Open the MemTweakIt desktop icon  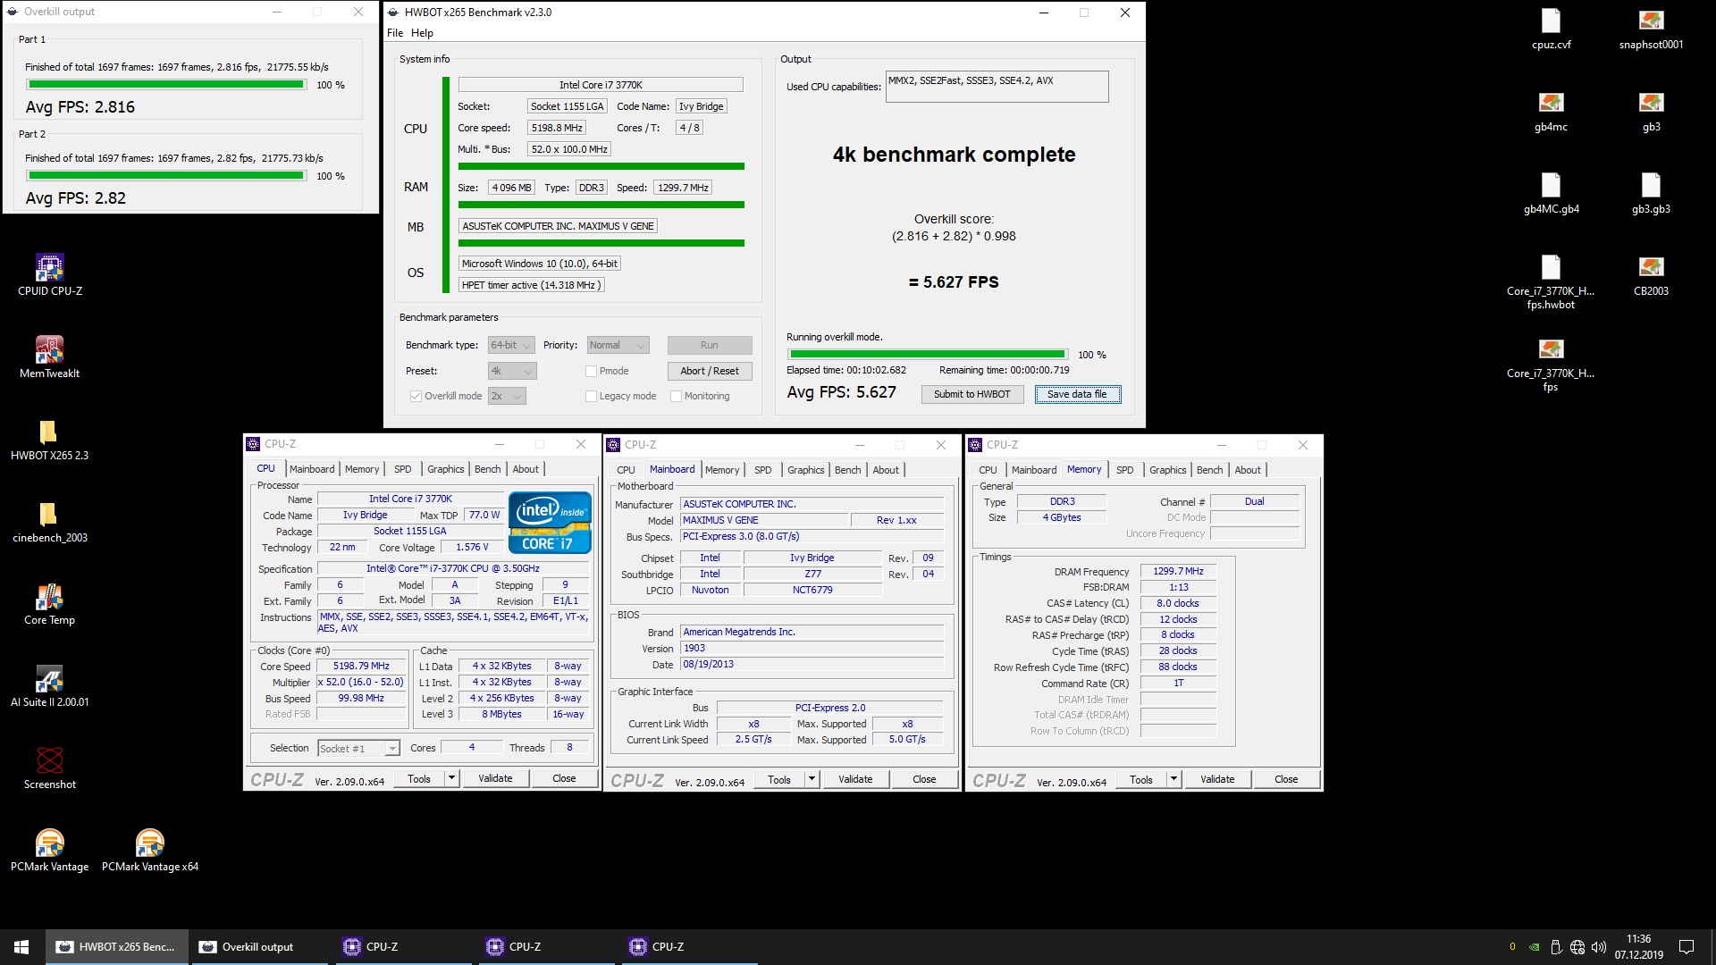click(x=49, y=357)
